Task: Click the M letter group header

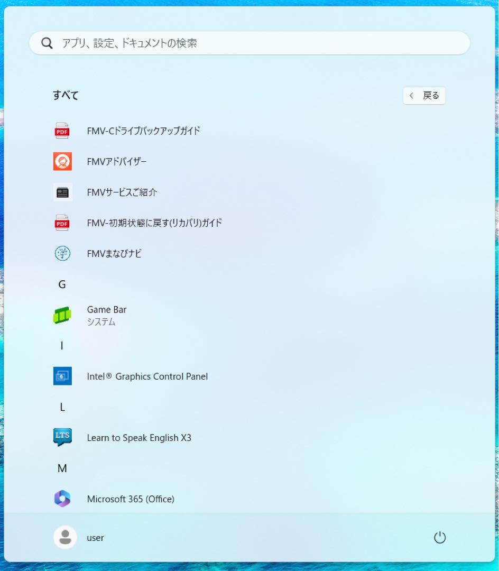Action: [x=62, y=468]
